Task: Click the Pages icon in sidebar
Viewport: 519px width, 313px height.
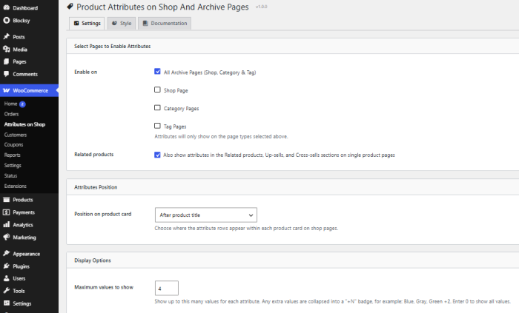Action: [6, 61]
